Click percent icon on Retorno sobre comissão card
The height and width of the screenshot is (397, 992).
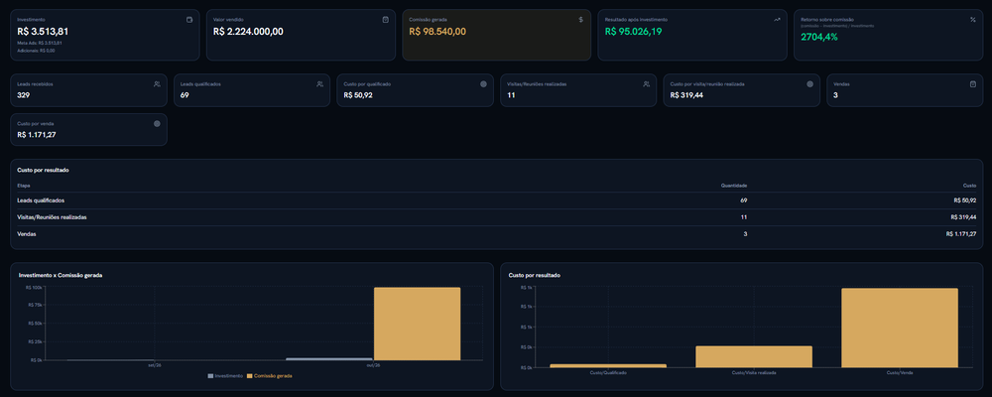point(973,20)
